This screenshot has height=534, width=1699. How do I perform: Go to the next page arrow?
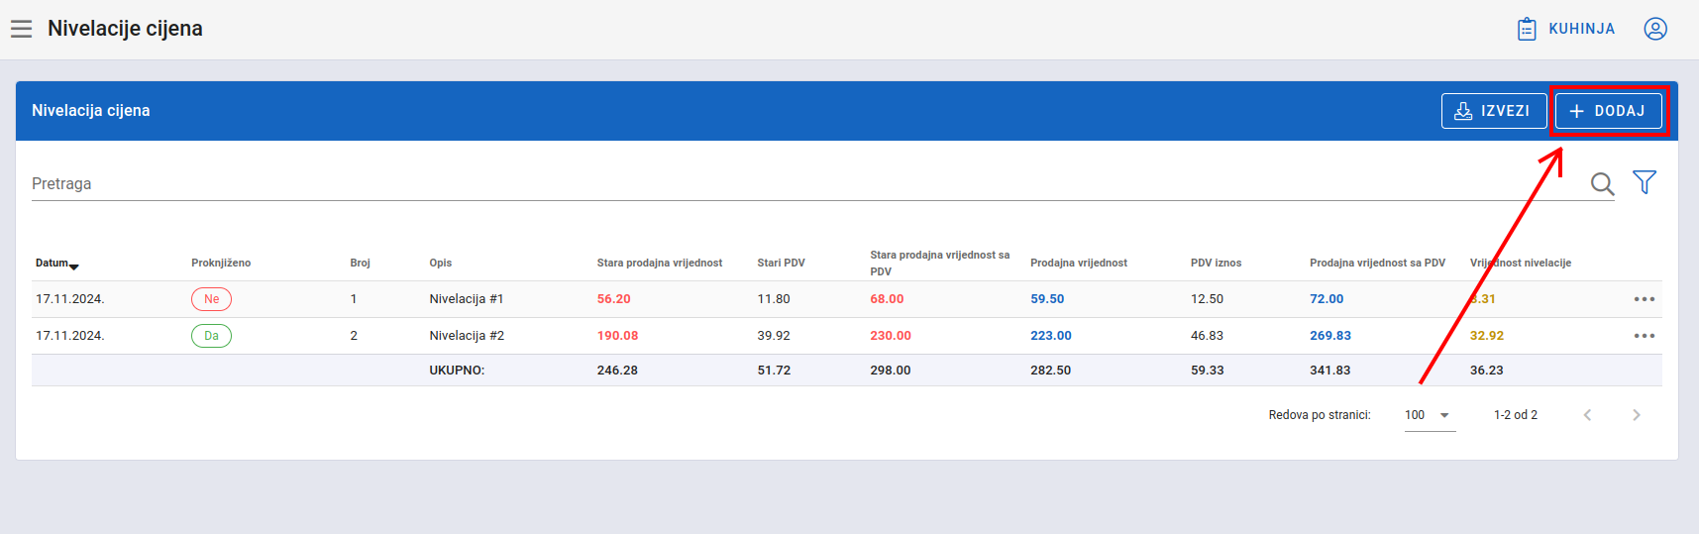click(x=1637, y=415)
